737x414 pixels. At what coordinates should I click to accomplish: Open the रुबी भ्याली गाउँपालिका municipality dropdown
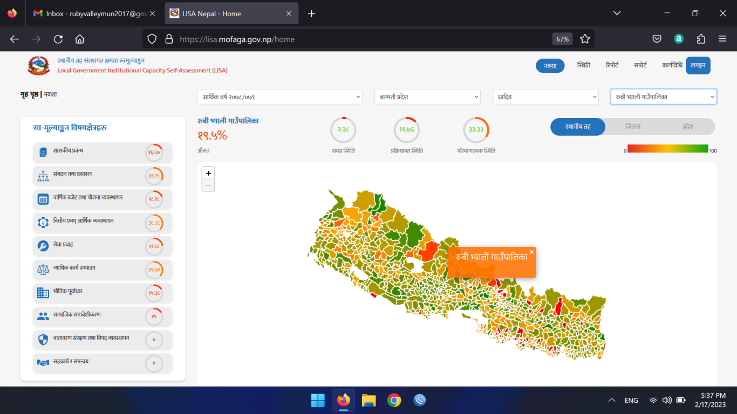click(x=664, y=96)
